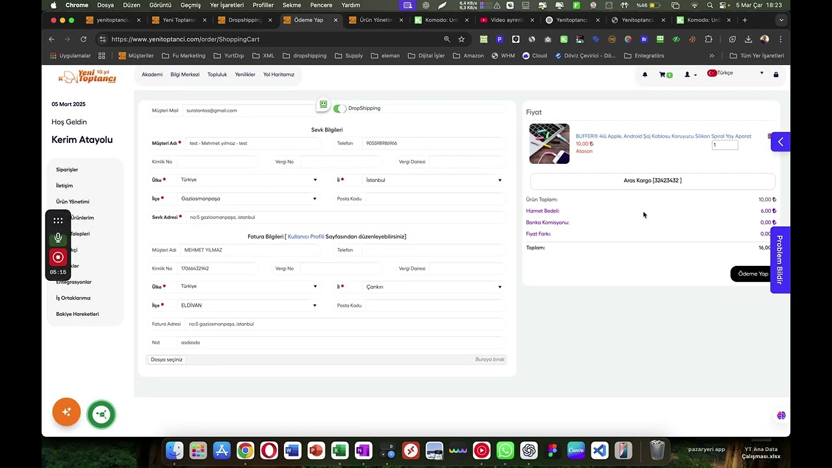Open Ürün Yönetimi in the sidebar
The height and width of the screenshot is (468, 832).
pyautogui.click(x=73, y=201)
